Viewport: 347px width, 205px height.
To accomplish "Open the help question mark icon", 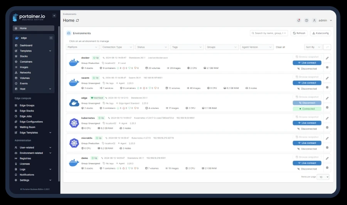I will [x=307, y=20].
